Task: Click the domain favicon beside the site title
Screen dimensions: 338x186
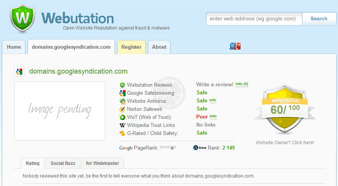Action: click(x=19, y=71)
